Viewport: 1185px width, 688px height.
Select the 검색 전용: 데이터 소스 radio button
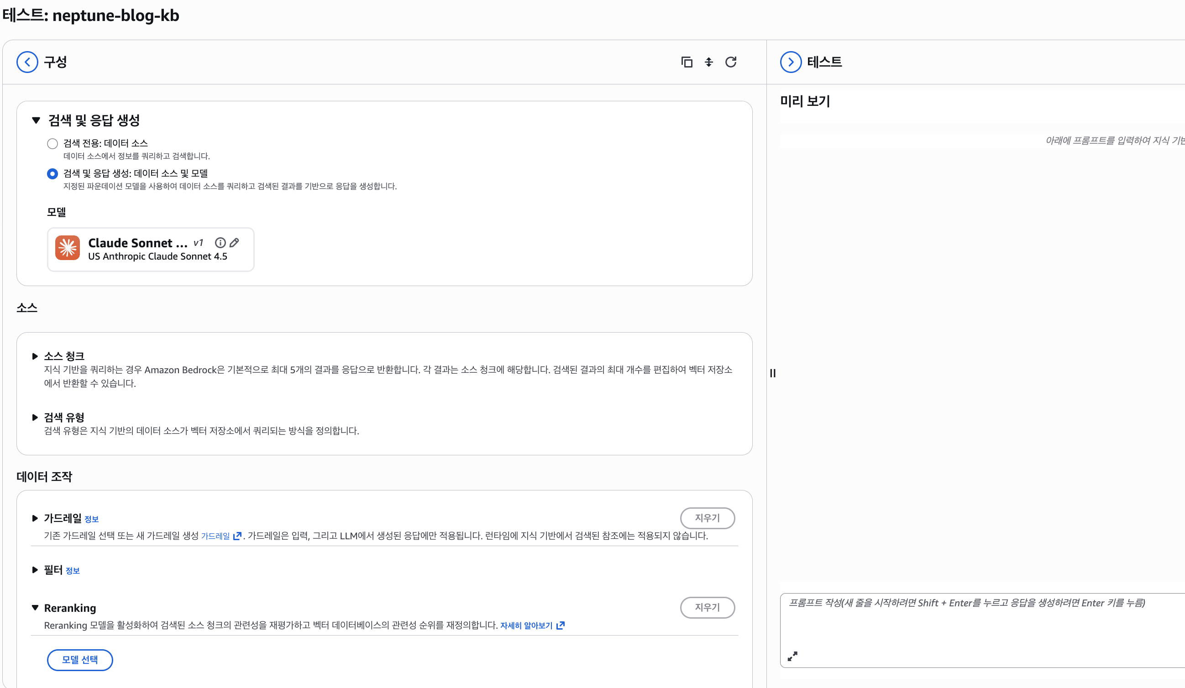click(x=52, y=143)
